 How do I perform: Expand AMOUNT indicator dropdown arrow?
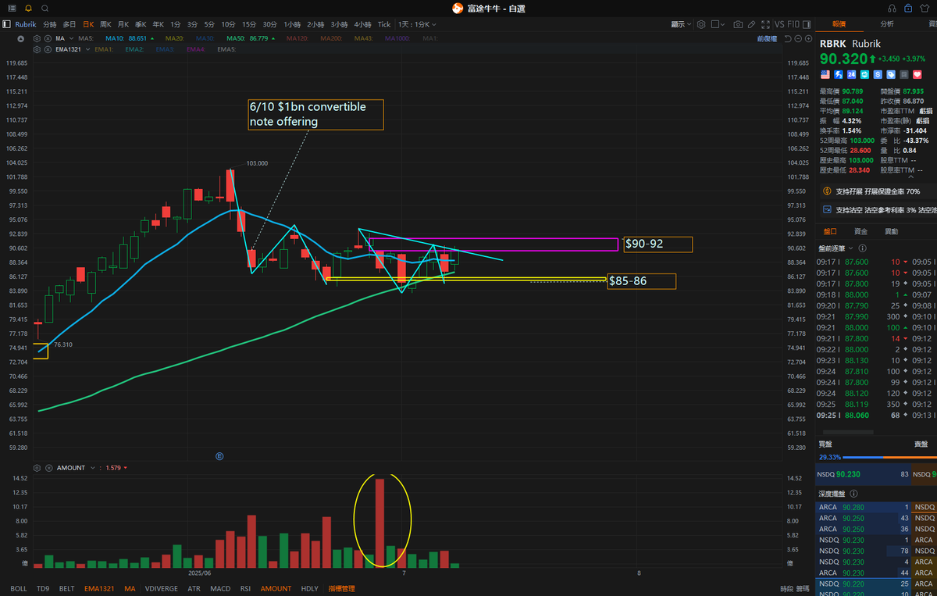(x=92, y=467)
